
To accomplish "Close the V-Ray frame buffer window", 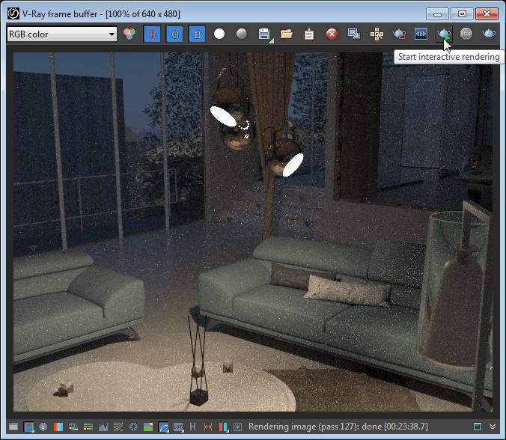I will click(x=487, y=14).
